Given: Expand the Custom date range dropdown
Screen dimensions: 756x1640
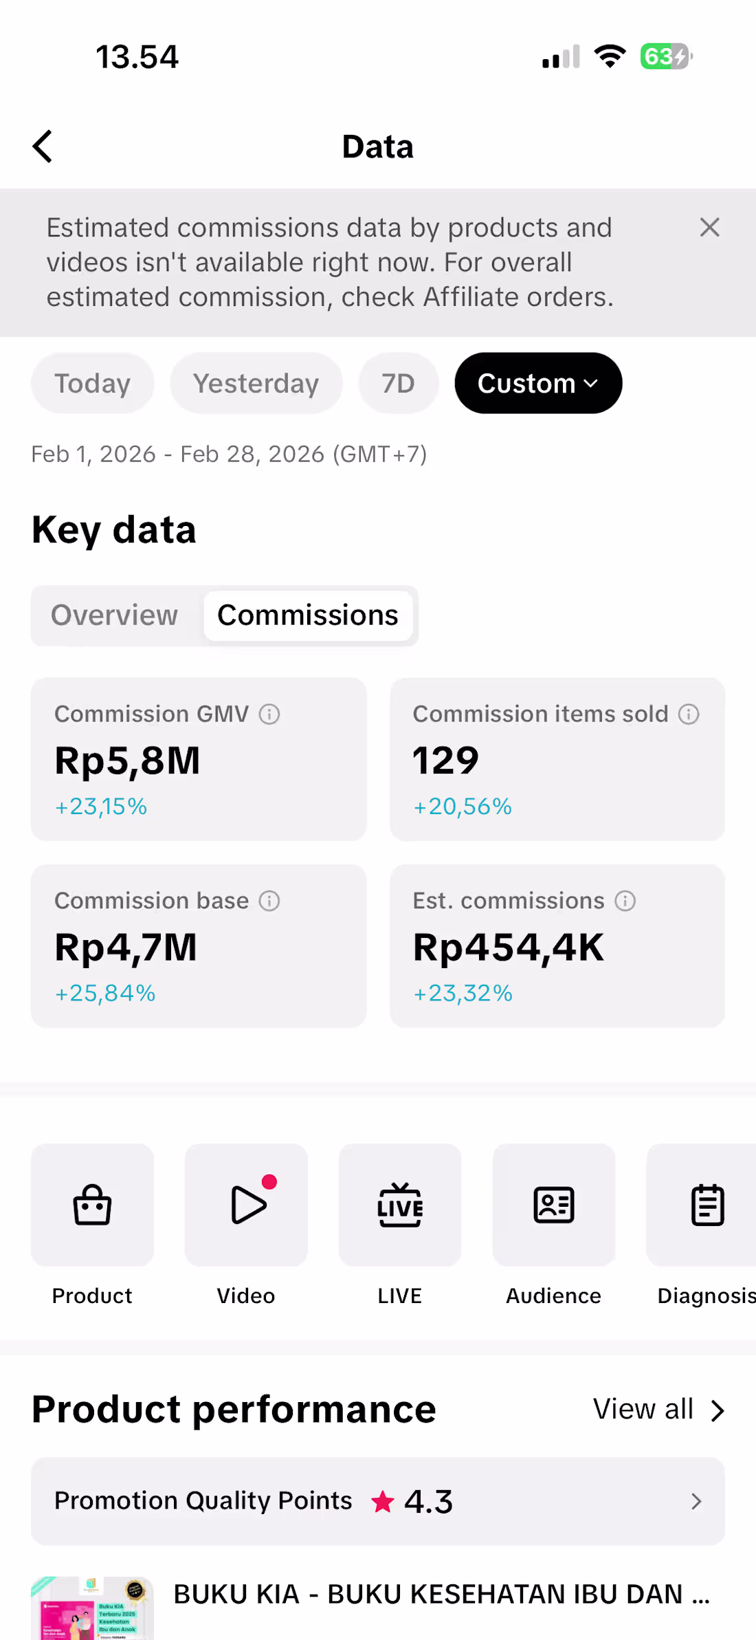Looking at the screenshot, I should point(538,383).
